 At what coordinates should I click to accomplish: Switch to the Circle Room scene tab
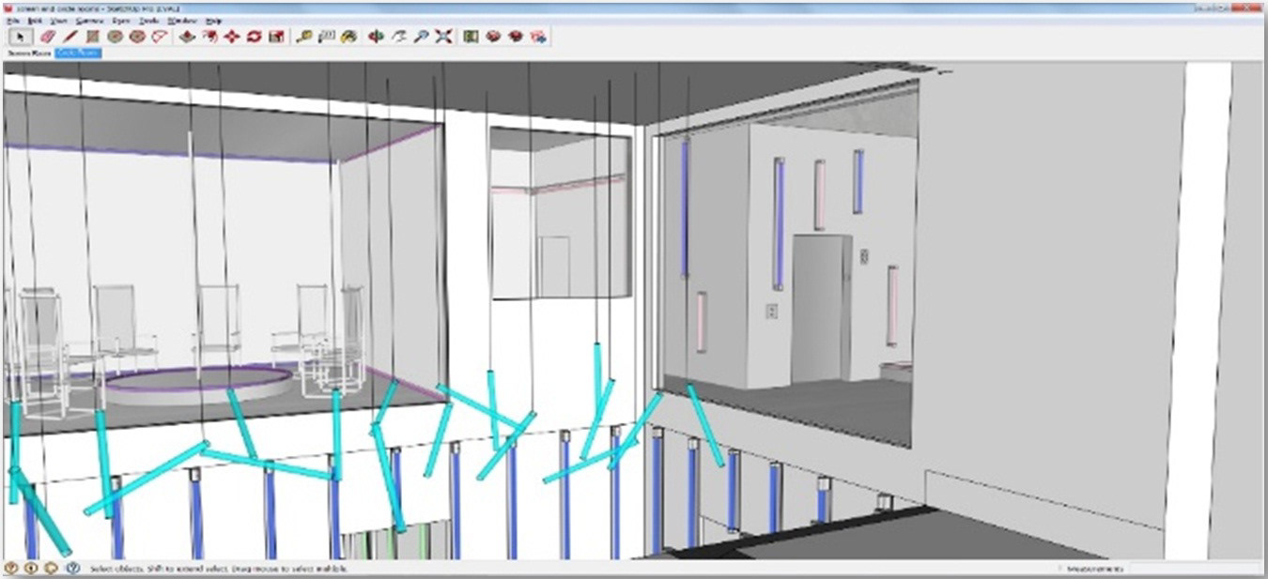[78, 53]
